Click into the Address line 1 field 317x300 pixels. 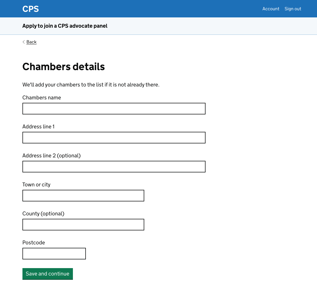tap(114, 138)
